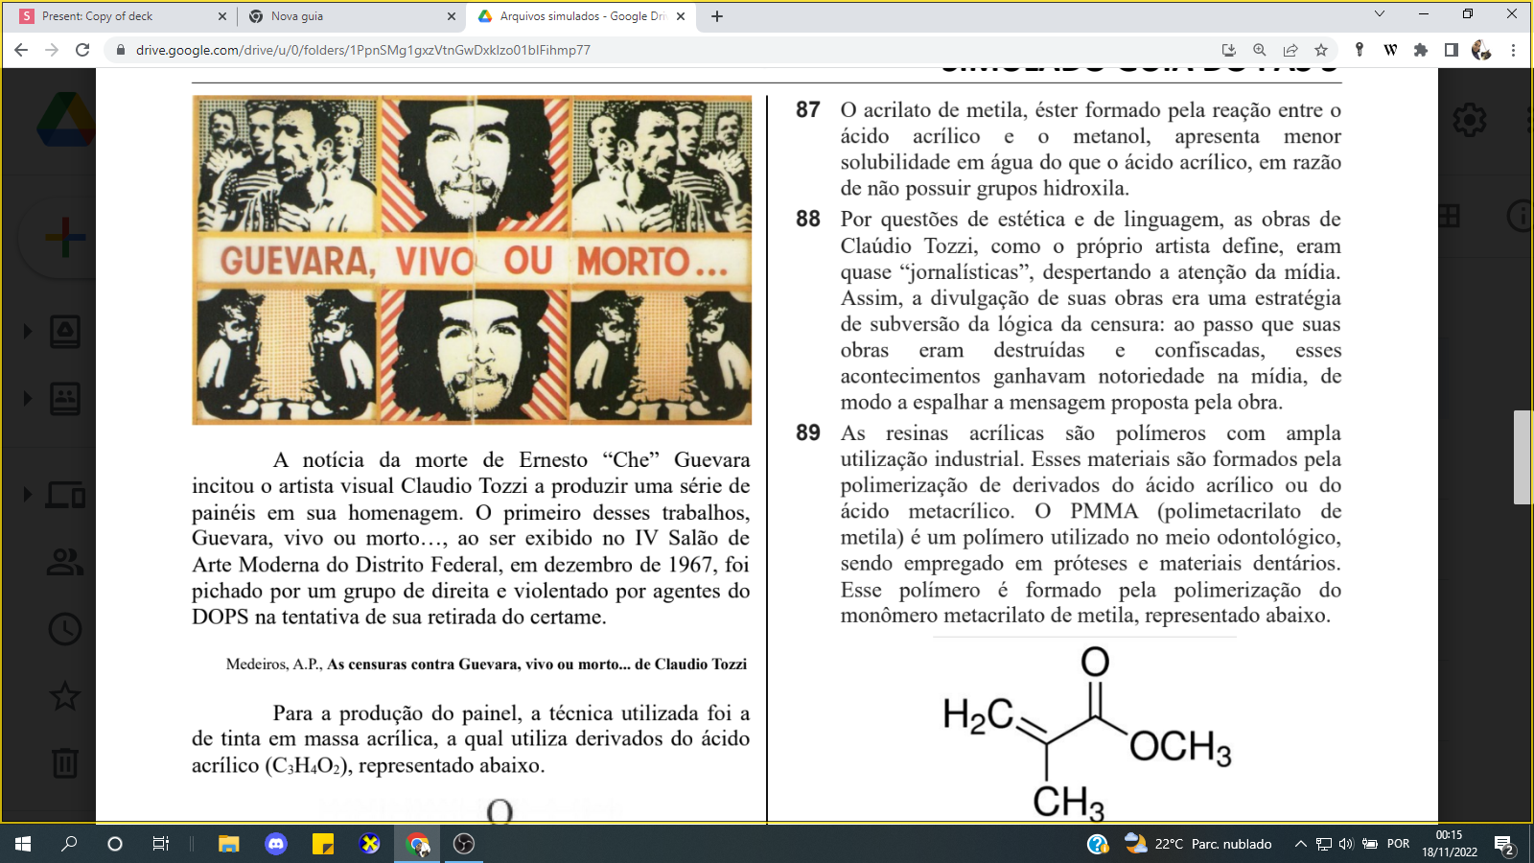Expand Computers tree arrow

27,495
